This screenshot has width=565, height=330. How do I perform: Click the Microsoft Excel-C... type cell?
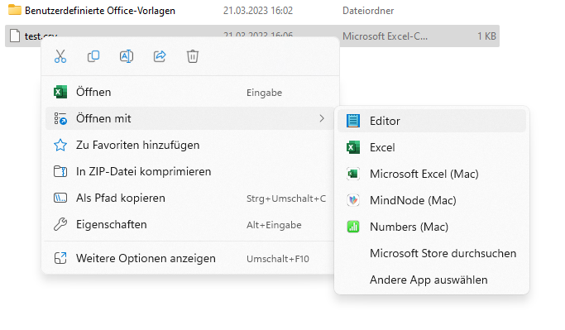coord(385,36)
